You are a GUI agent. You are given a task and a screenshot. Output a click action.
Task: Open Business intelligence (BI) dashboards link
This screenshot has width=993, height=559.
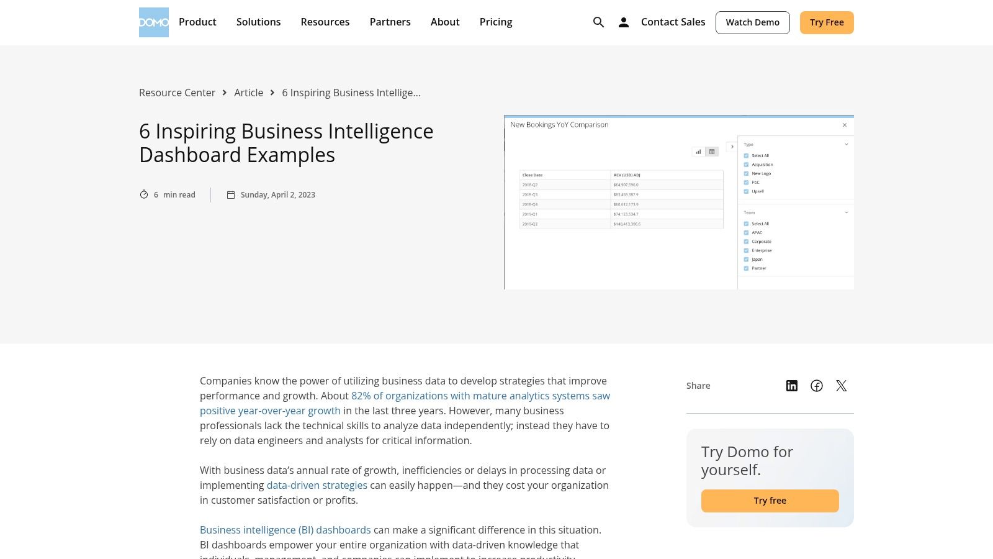[285, 530]
